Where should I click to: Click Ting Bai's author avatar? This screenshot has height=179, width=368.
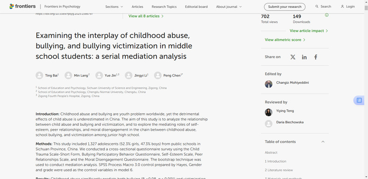[x=40, y=75]
